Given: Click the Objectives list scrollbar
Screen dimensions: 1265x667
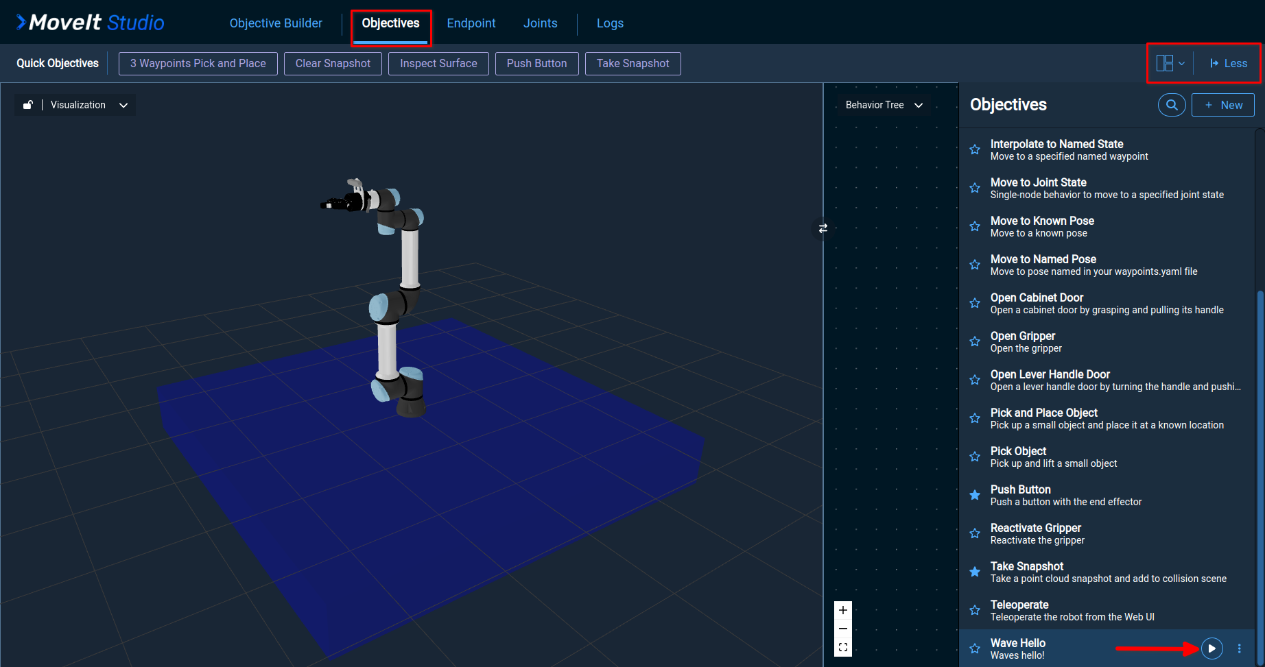Looking at the screenshot, I should 1260,476.
